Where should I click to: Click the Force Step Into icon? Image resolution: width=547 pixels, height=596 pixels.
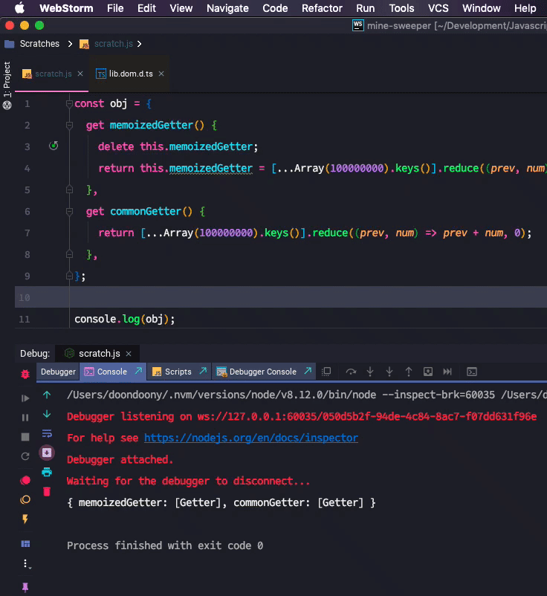pos(389,372)
